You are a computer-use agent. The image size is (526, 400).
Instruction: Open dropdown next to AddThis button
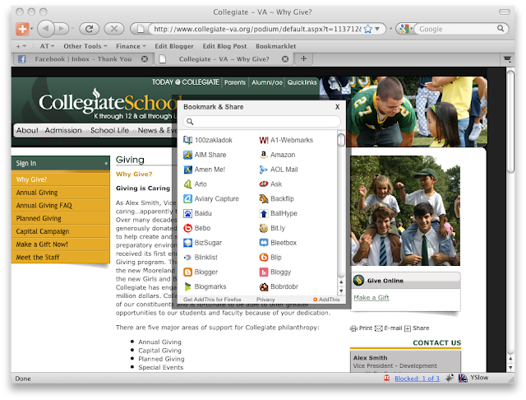(x=31, y=29)
